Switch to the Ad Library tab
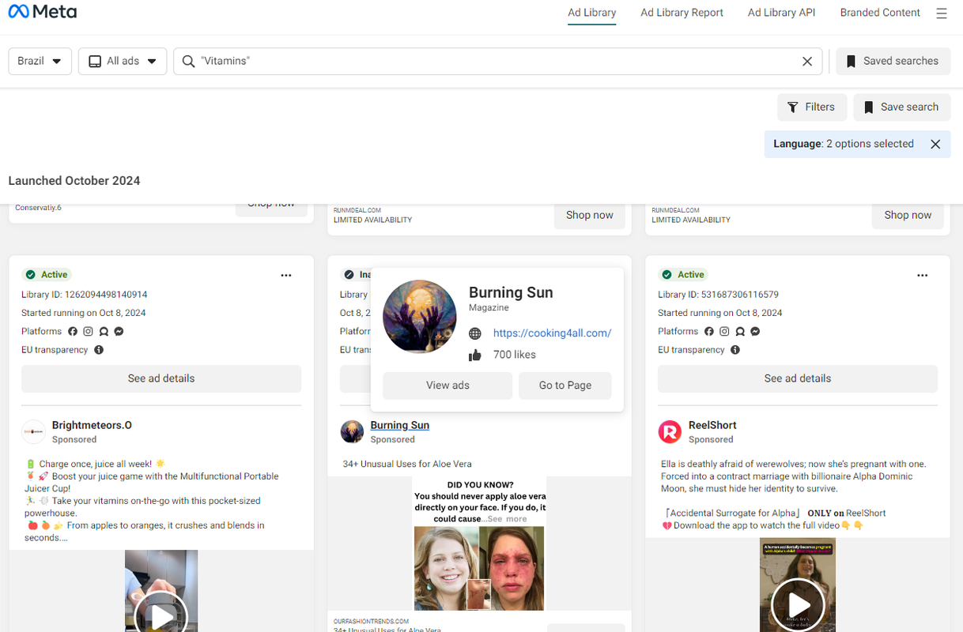Viewport: 963px width, 632px height. 592,13
